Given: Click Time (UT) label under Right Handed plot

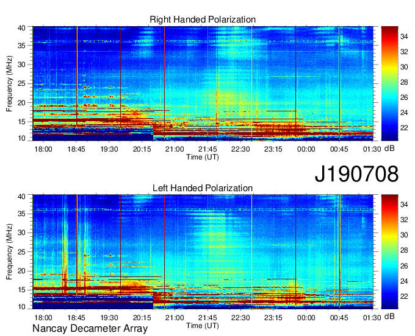Looking at the screenshot, I should (x=203, y=157).
